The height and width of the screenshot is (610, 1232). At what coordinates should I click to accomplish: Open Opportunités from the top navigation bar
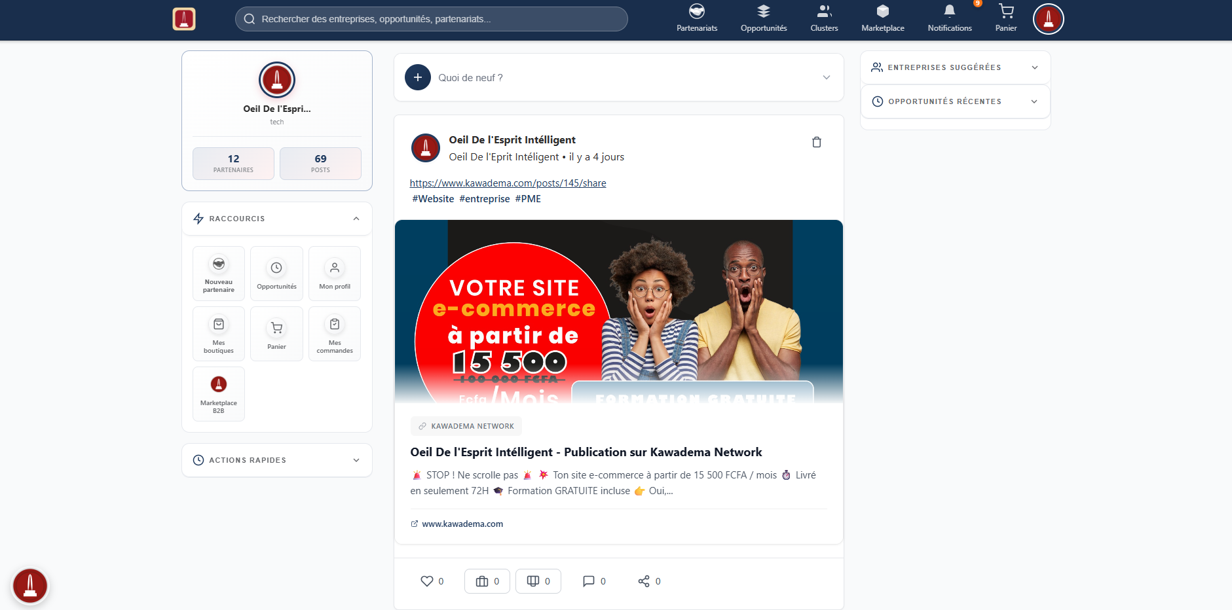pos(763,18)
